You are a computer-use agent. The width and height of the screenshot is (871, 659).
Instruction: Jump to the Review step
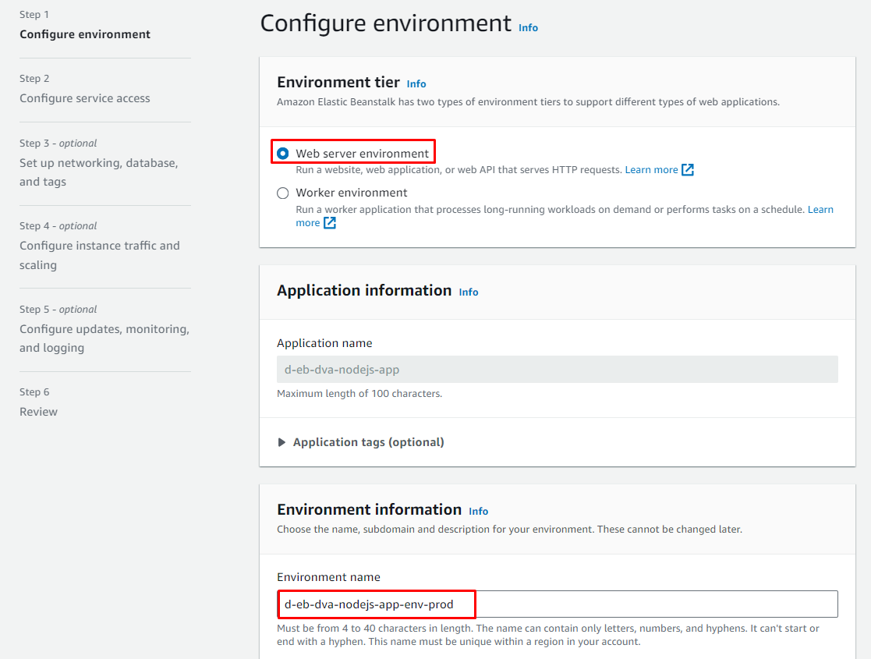point(38,412)
